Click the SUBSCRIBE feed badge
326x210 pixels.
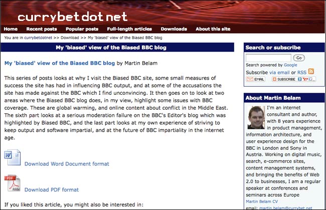pos(294,79)
